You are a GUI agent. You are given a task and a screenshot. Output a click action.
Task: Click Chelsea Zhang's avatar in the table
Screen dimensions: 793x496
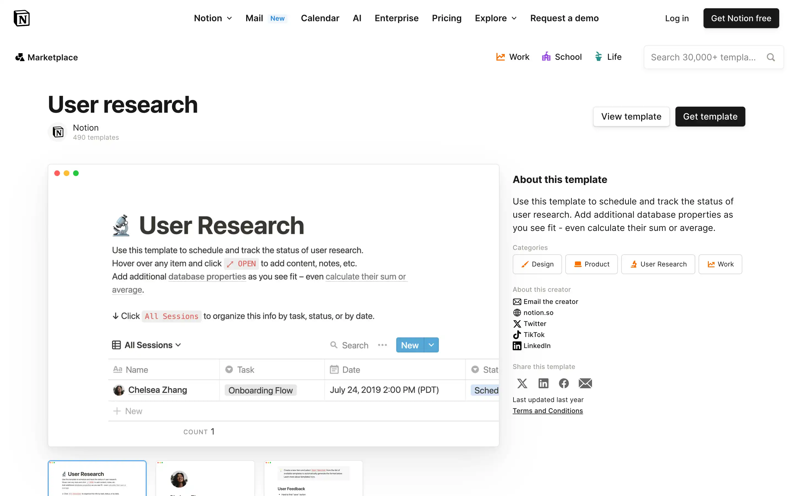119,390
